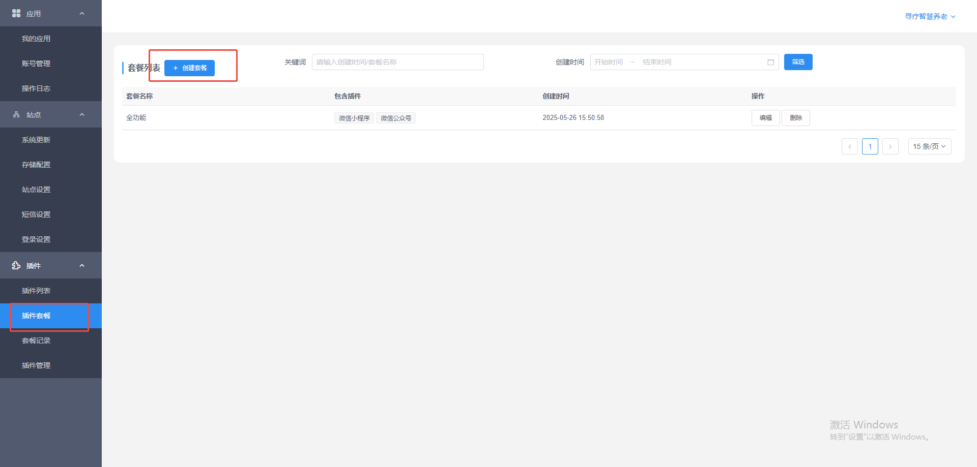Click the 创建时间 column header

556,96
